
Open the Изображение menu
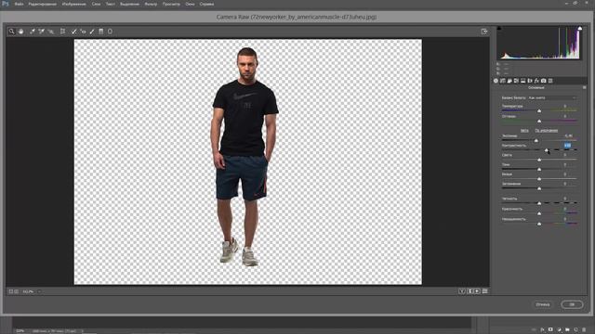coord(74,4)
